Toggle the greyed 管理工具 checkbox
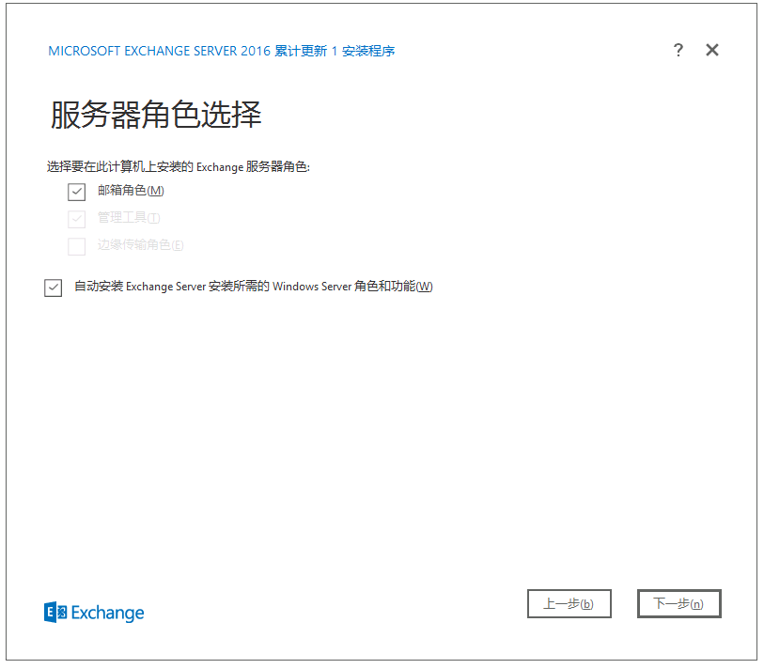 pyautogui.click(x=77, y=219)
